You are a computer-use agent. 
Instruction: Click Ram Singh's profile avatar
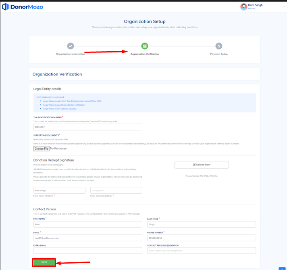coord(243,6)
